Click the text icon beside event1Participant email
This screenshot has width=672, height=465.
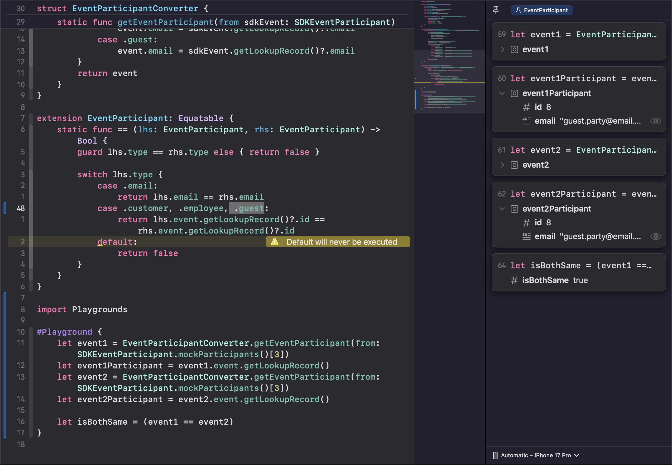(526, 121)
